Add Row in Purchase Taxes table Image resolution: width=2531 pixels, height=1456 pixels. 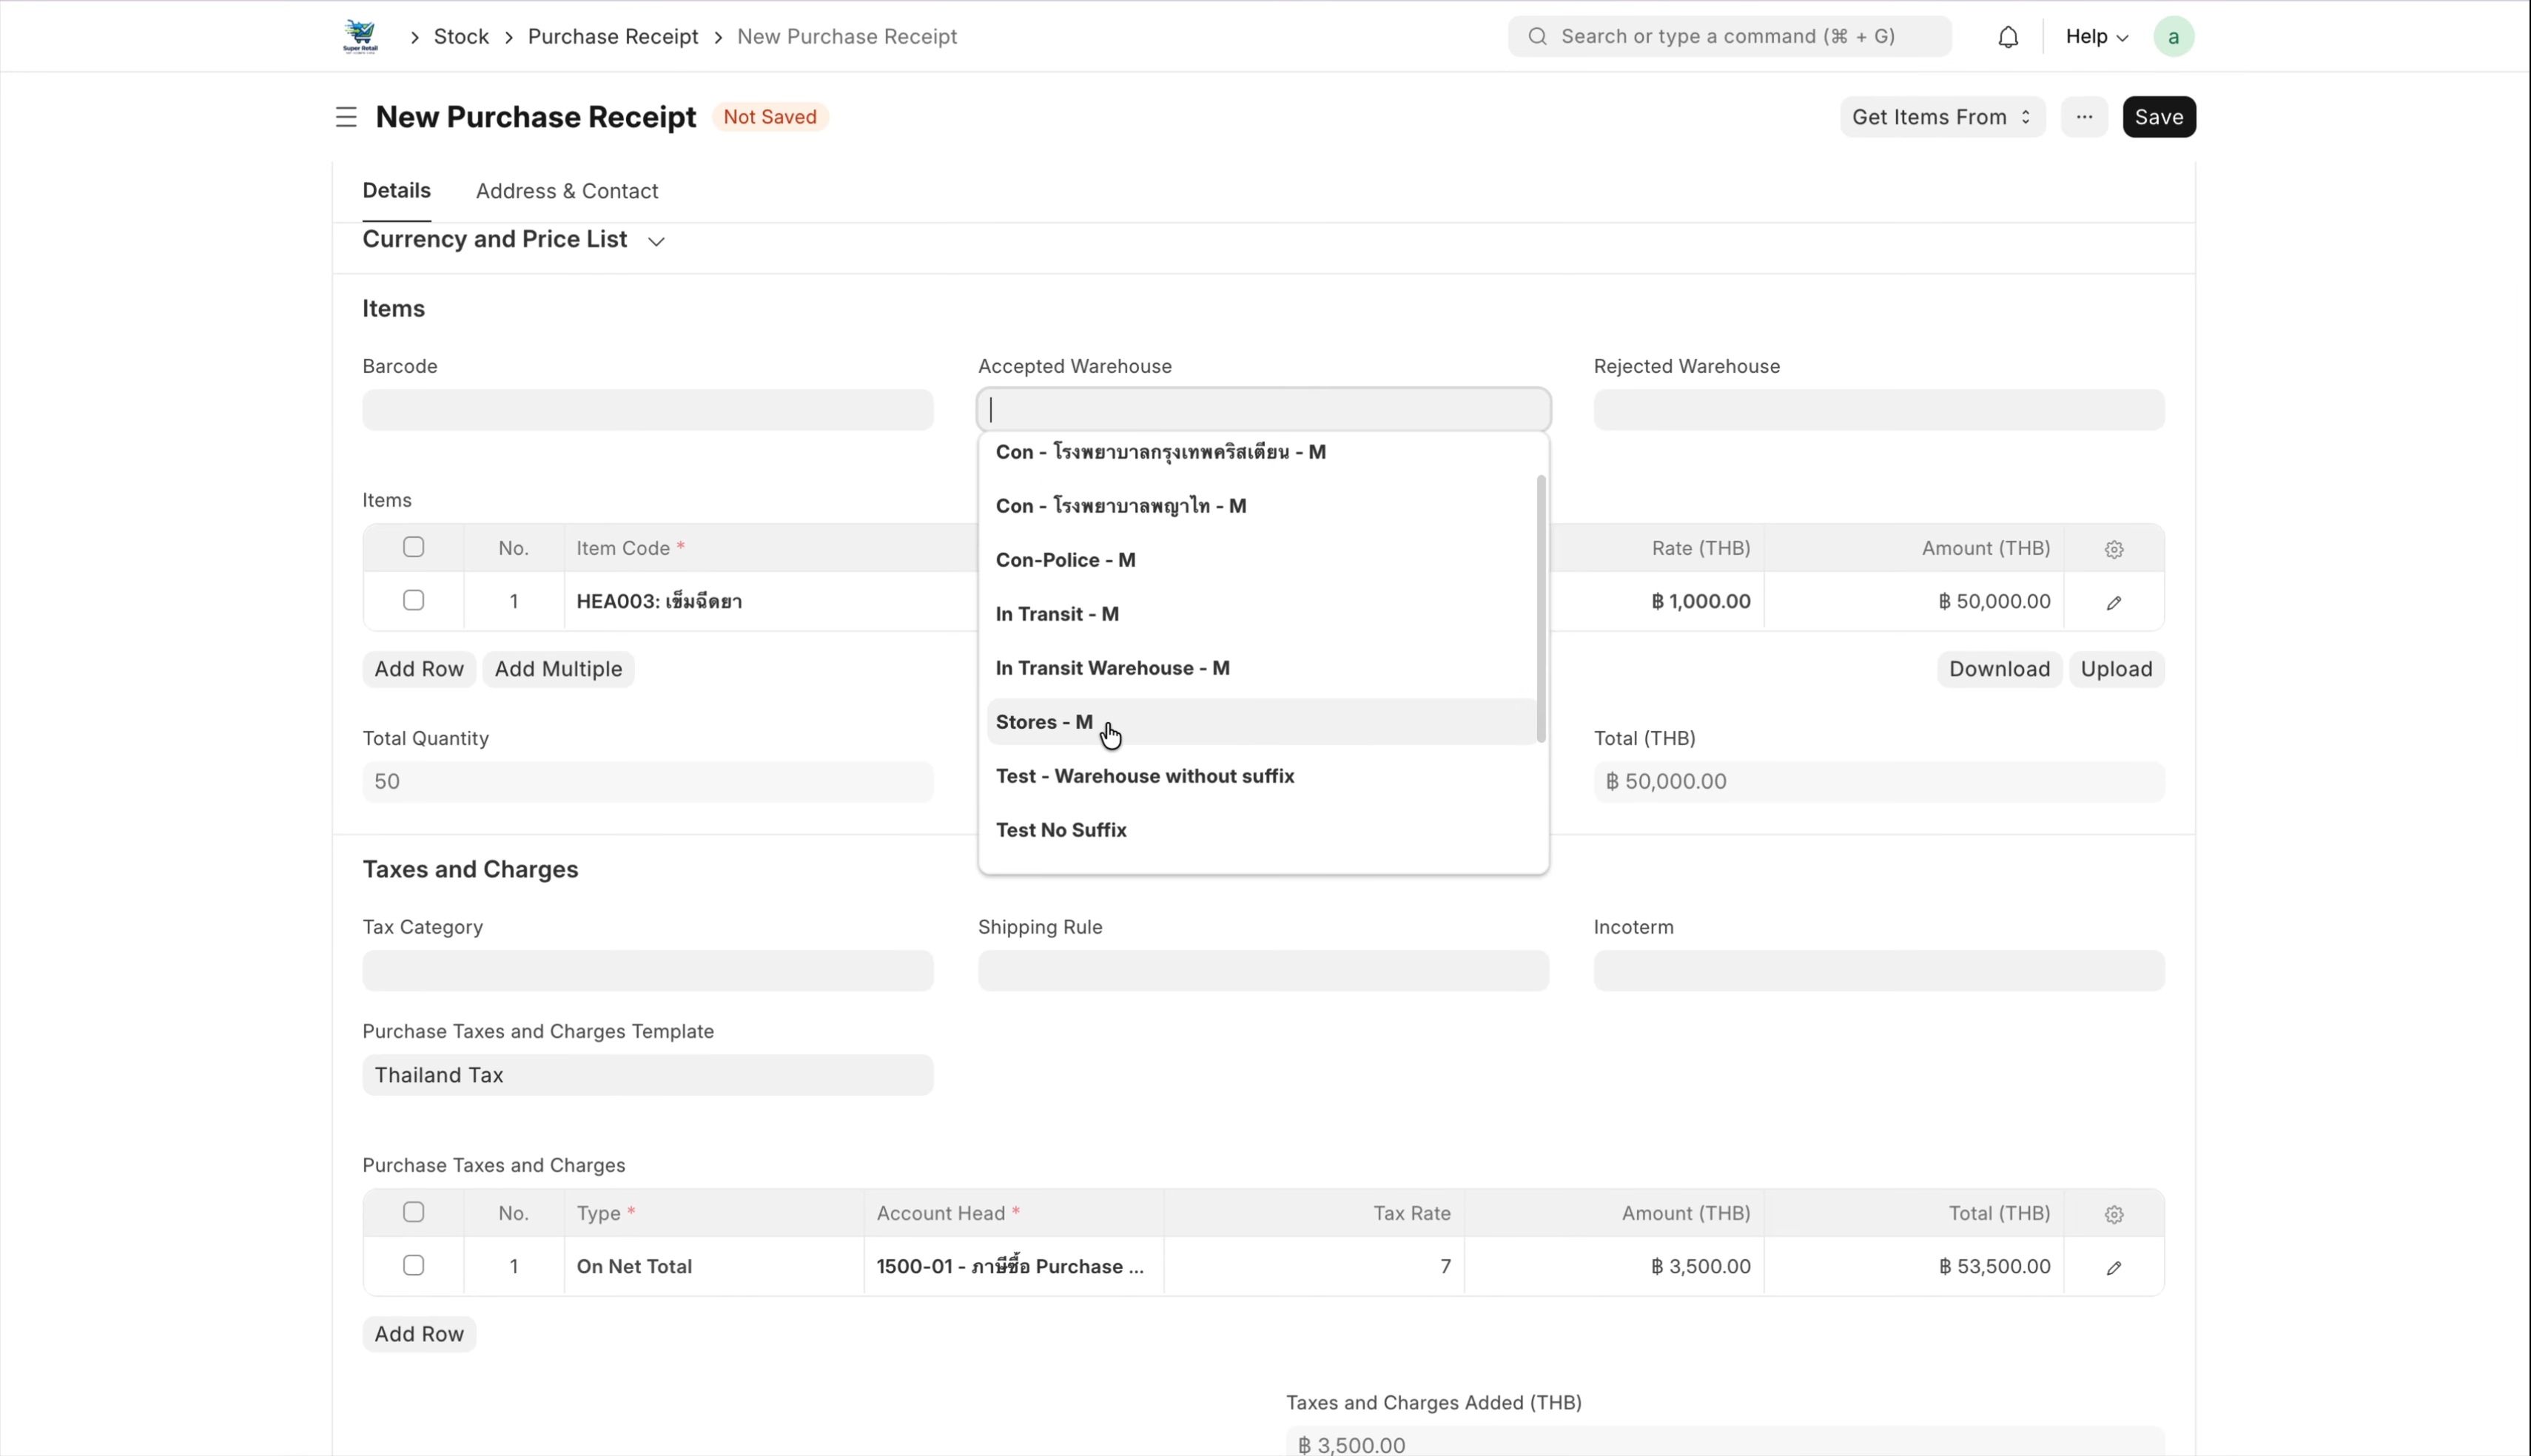click(419, 1334)
